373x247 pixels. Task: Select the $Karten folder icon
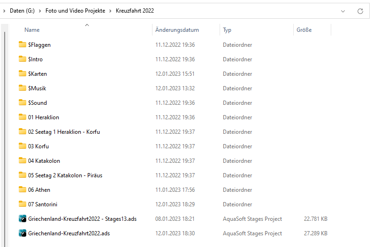23,74
